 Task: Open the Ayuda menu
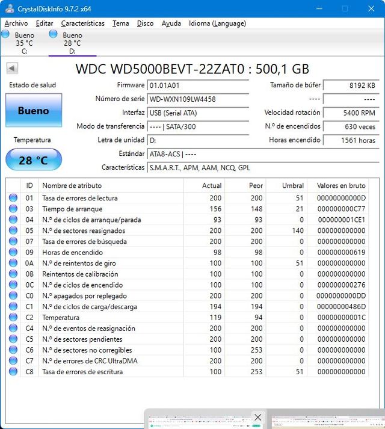pyautogui.click(x=171, y=23)
